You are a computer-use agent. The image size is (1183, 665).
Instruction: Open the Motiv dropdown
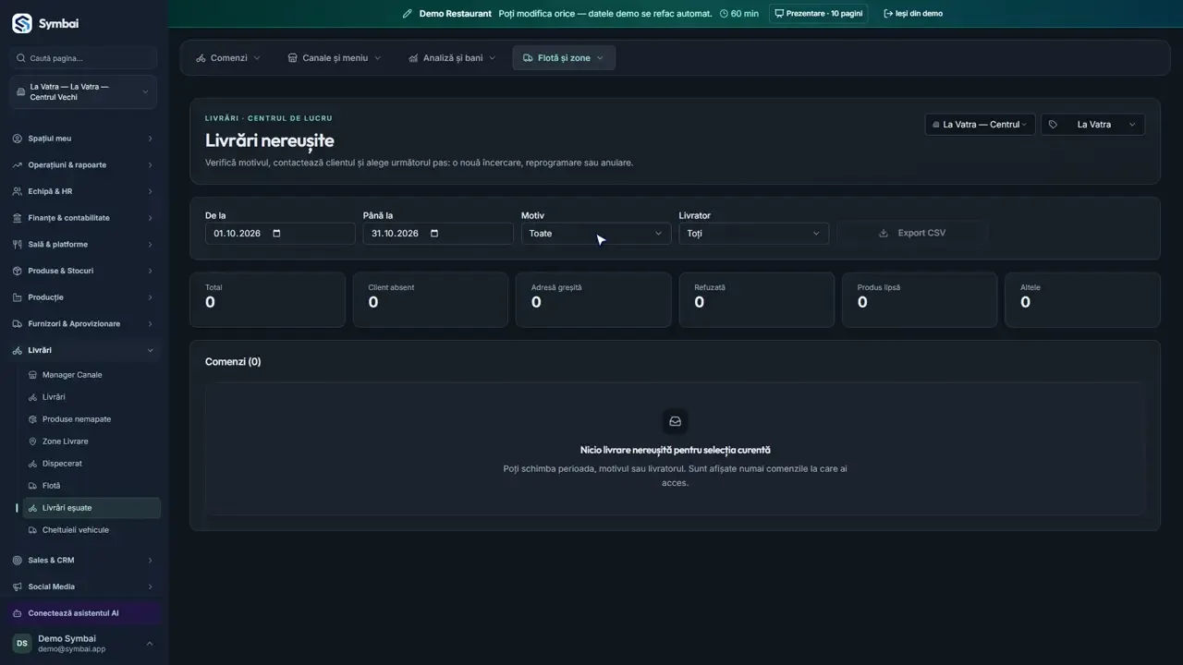point(594,234)
